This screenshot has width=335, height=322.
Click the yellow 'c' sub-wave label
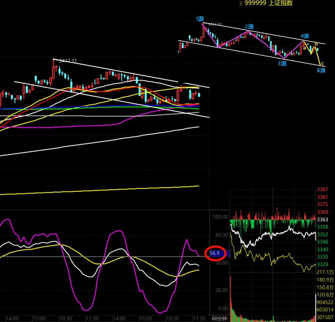click(x=322, y=63)
